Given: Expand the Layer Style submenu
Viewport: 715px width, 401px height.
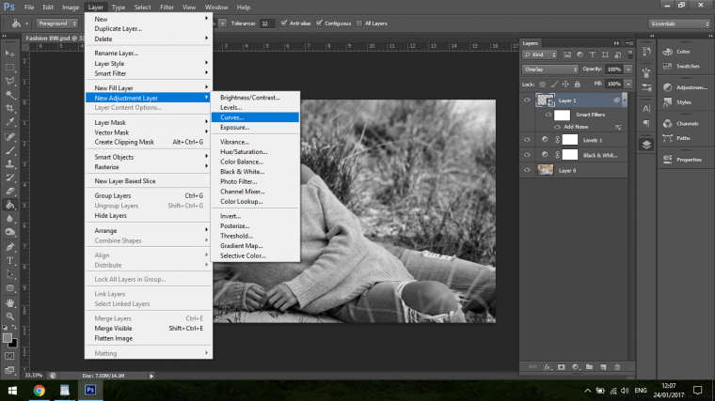Looking at the screenshot, I should [149, 63].
